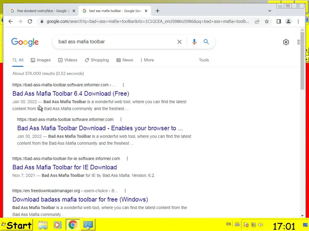The width and height of the screenshot is (309, 231).
Task: Open the control panel taskbar item
Action: click(x=88, y=225)
